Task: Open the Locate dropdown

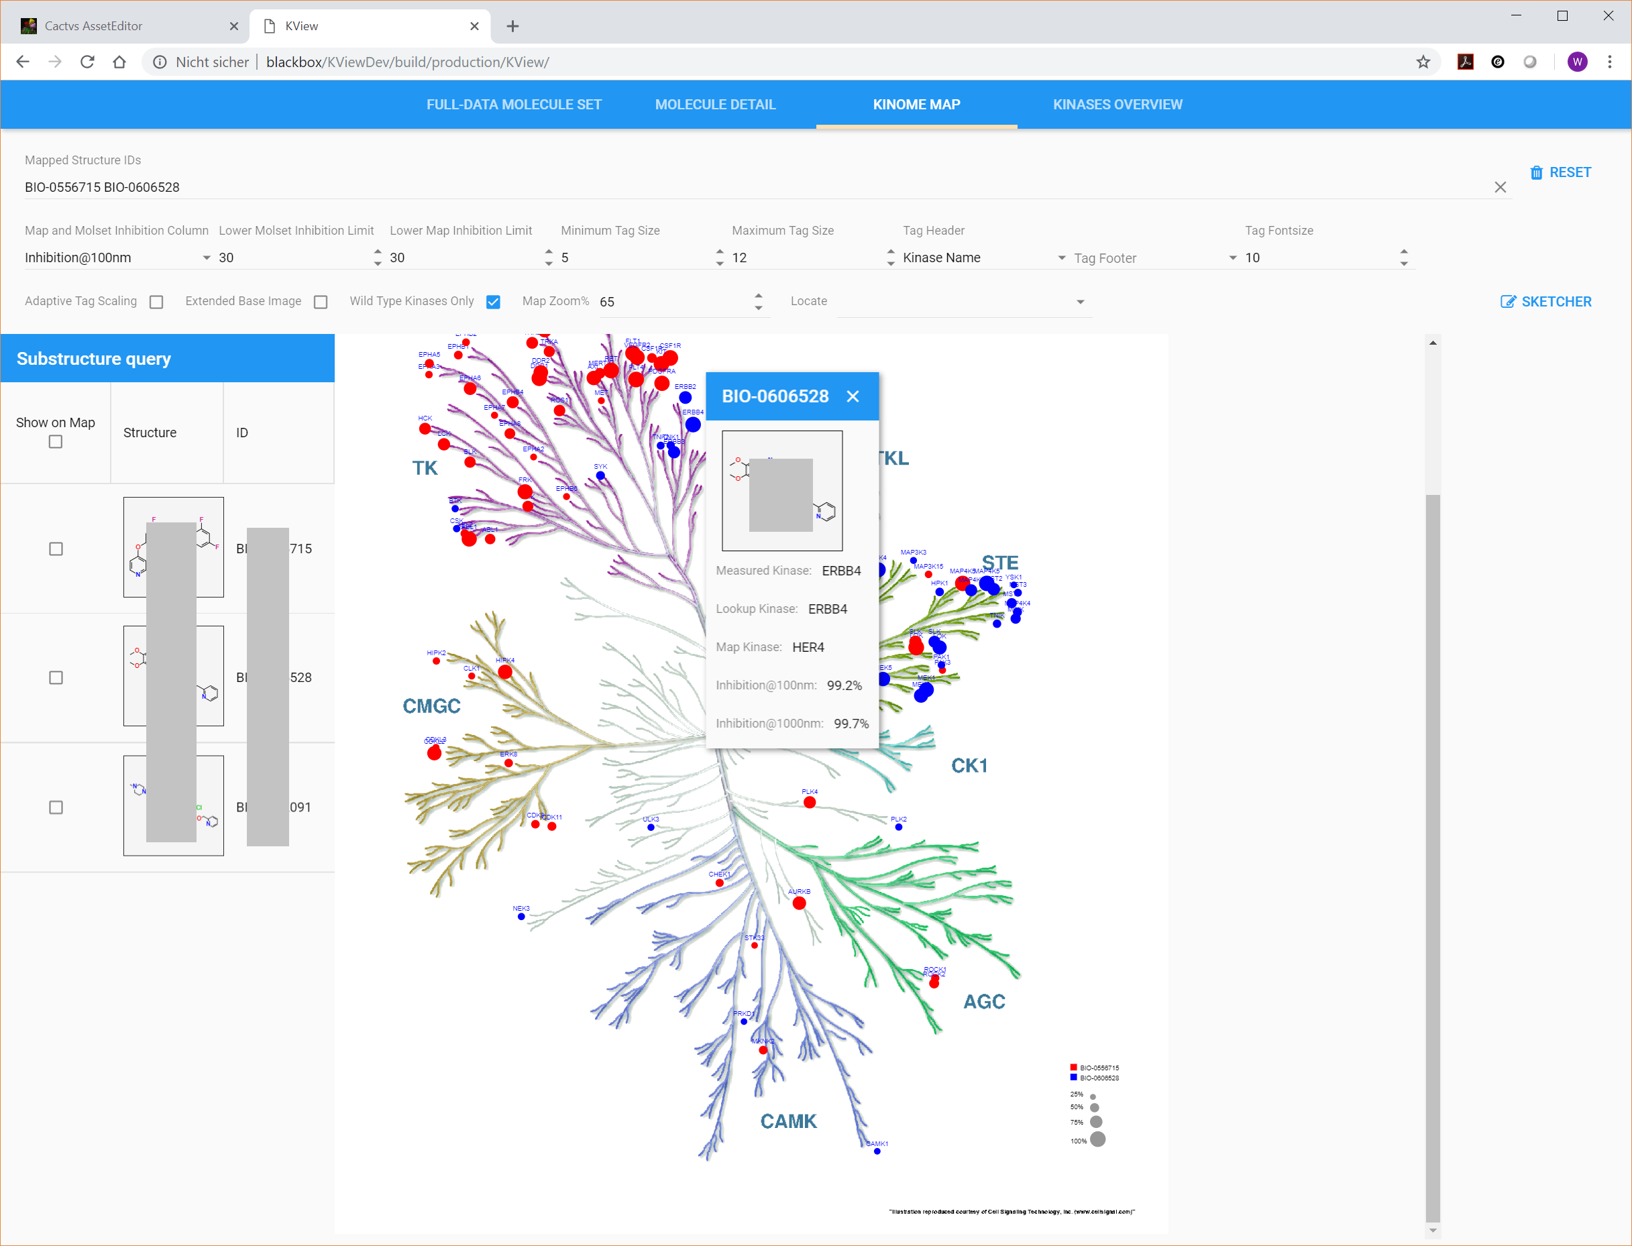Action: point(1079,302)
